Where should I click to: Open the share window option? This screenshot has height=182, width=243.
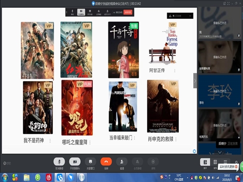90,162
